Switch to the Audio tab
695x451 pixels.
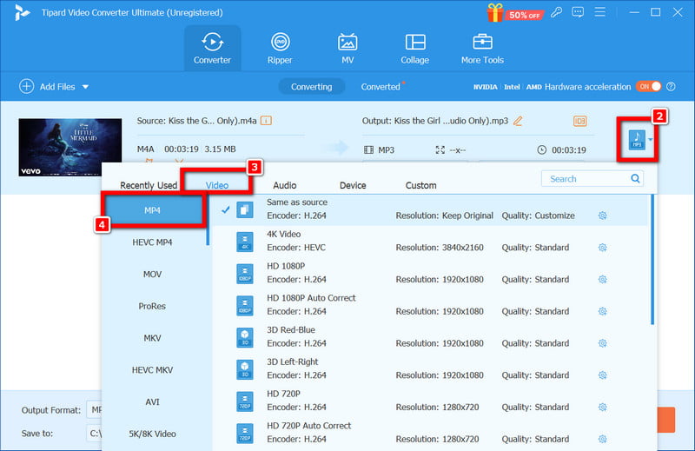pyautogui.click(x=285, y=185)
